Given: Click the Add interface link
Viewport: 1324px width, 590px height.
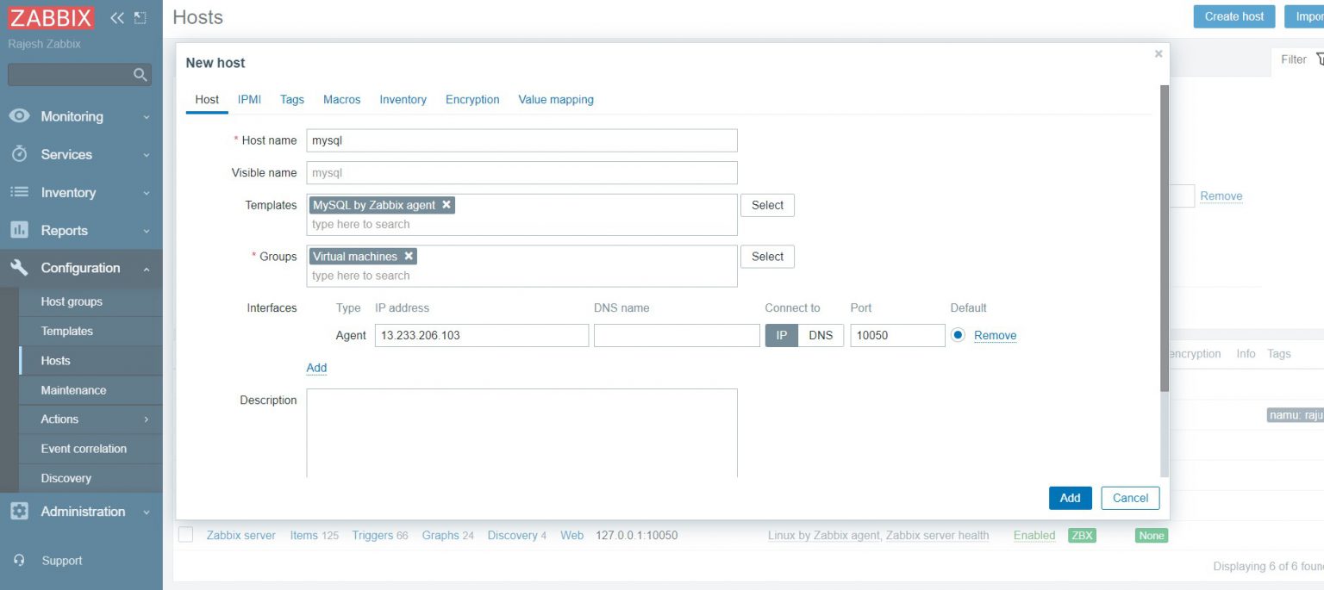Looking at the screenshot, I should (316, 368).
